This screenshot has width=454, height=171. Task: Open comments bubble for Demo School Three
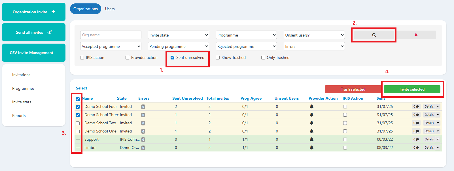pyautogui.click(x=416, y=115)
